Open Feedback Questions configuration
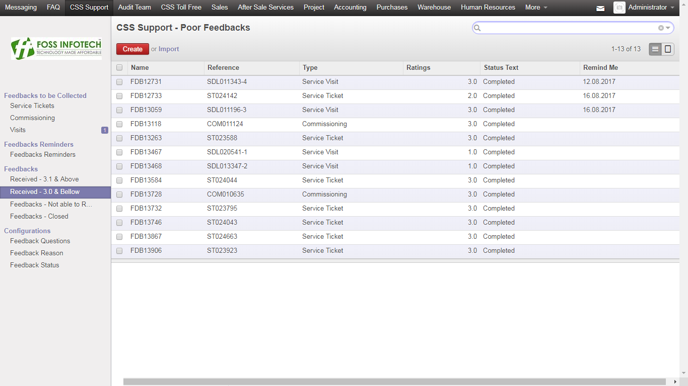This screenshot has width=688, height=386. pos(40,241)
